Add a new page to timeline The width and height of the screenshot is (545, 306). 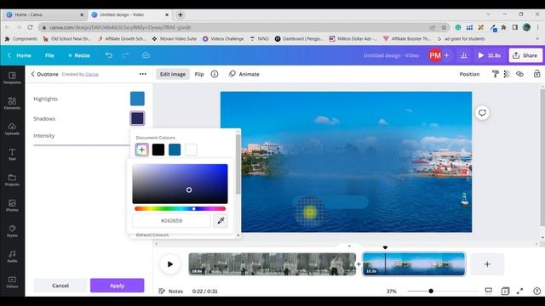(487, 264)
